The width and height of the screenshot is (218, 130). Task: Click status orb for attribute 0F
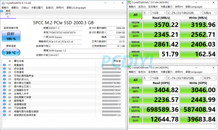point(4,115)
